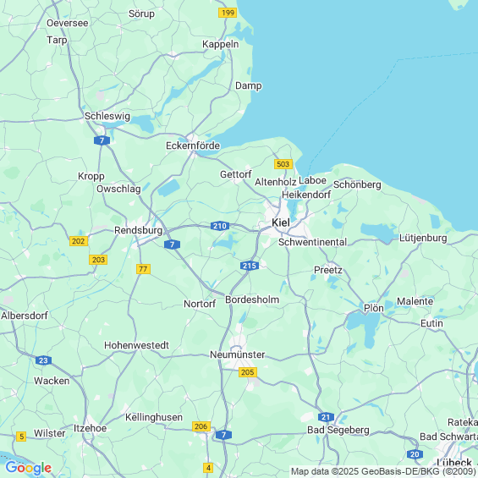Select the Rendsburg town label
The width and height of the screenshot is (478, 478).
click(x=139, y=230)
